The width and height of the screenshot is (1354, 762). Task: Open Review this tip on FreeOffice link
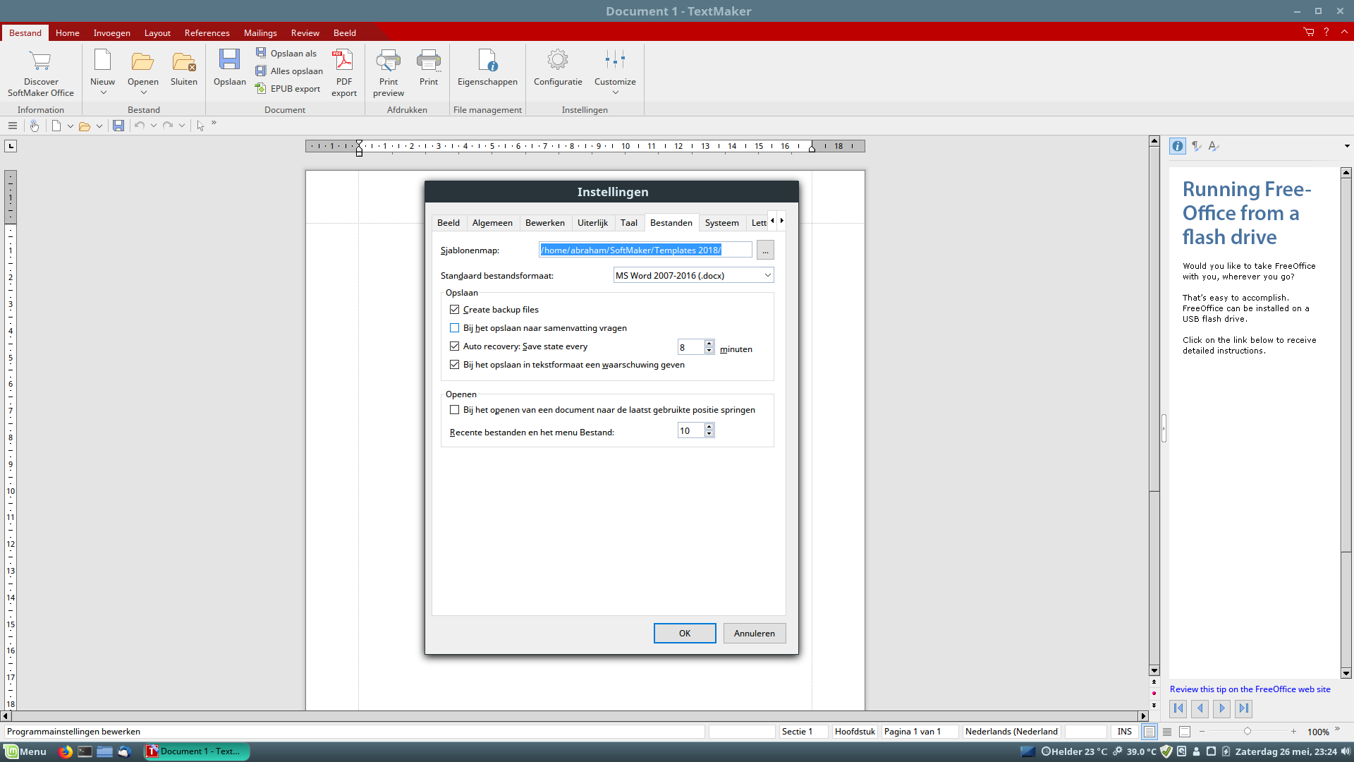click(1250, 689)
